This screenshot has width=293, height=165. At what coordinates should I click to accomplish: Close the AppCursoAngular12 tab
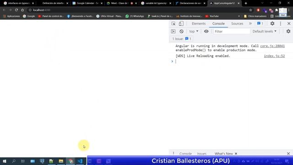239,3
